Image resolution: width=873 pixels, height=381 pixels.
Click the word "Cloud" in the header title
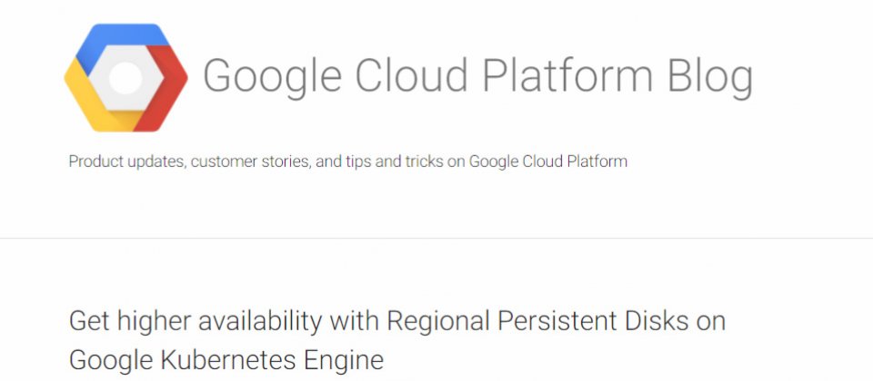(x=411, y=75)
